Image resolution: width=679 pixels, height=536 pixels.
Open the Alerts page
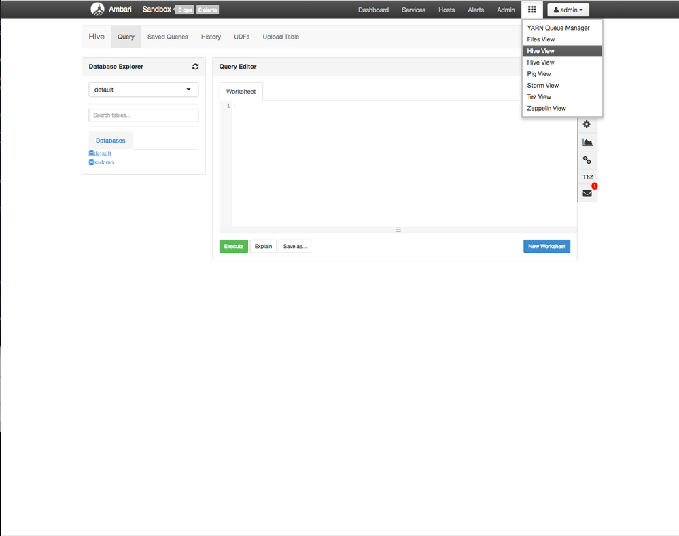point(476,10)
